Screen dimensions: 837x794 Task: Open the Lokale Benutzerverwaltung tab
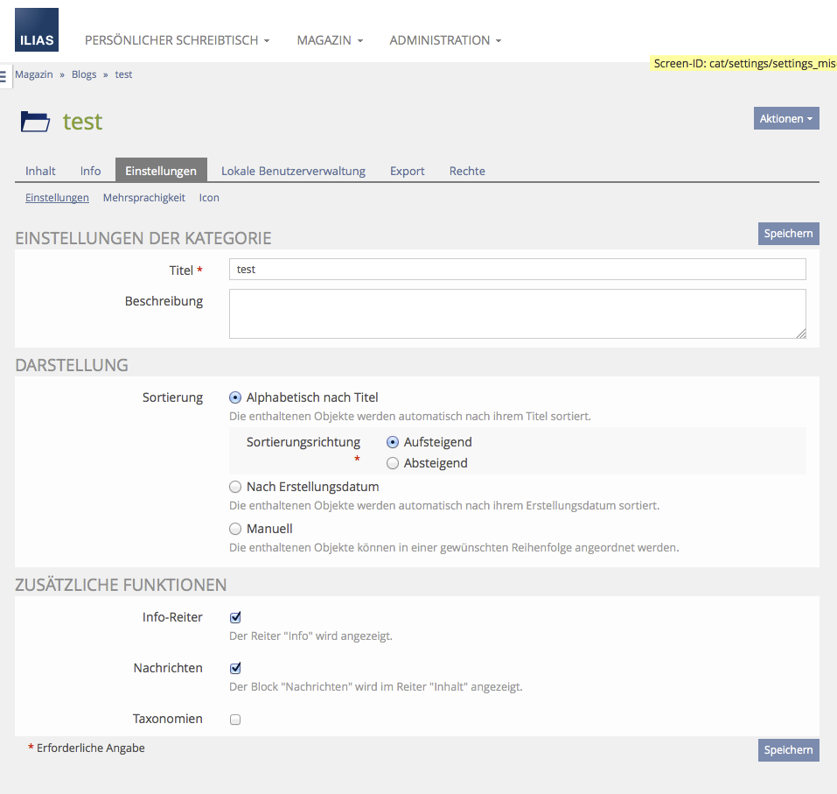[x=293, y=171]
